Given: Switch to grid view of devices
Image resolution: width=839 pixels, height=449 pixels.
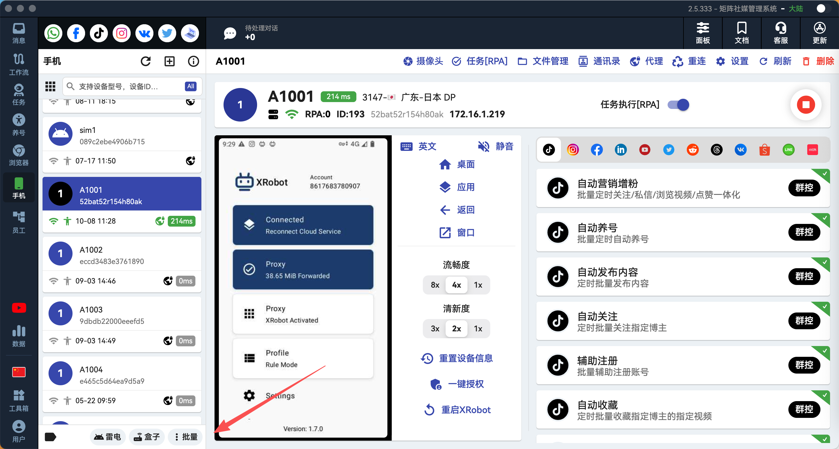Looking at the screenshot, I should click(50, 86).
